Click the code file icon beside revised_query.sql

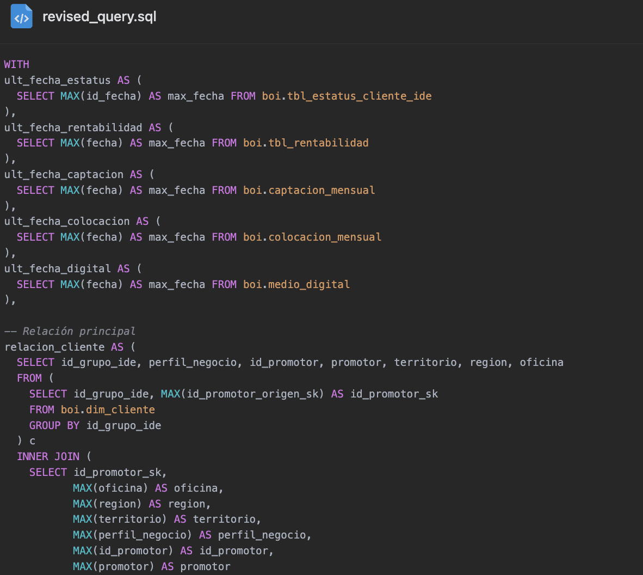coord(21,17)
